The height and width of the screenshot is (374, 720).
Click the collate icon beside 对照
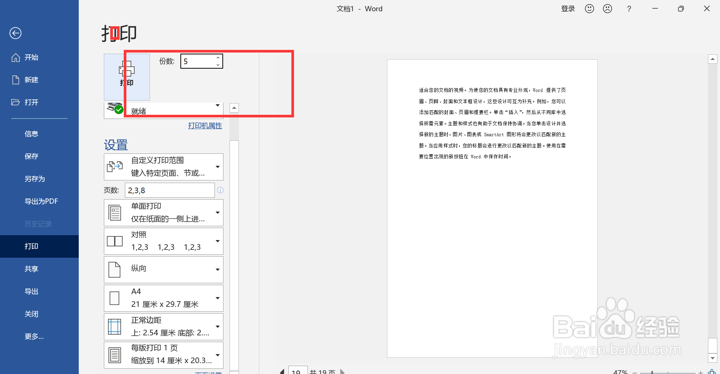point(115,241)
